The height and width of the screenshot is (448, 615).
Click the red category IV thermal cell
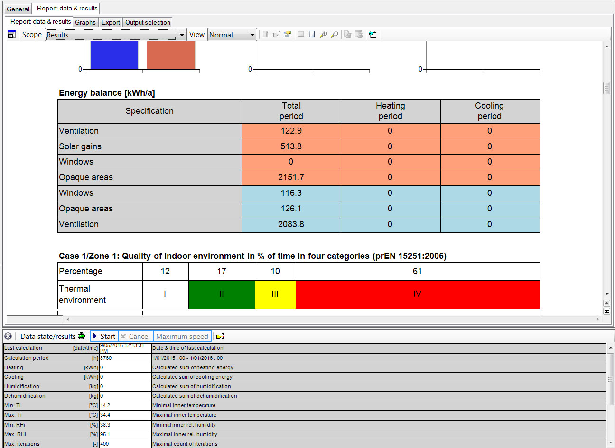click(x=418, y=294)
